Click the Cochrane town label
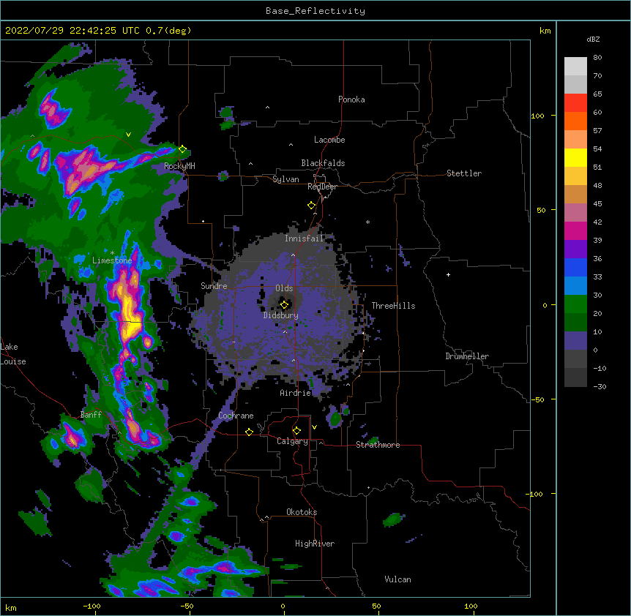631x616 pixels. click(x=236, y=416)
